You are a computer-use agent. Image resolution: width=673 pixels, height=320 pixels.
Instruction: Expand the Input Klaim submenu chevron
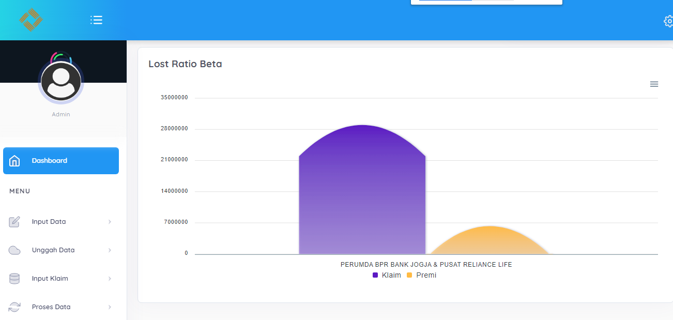pyautogui.click(x=110, y=279)
